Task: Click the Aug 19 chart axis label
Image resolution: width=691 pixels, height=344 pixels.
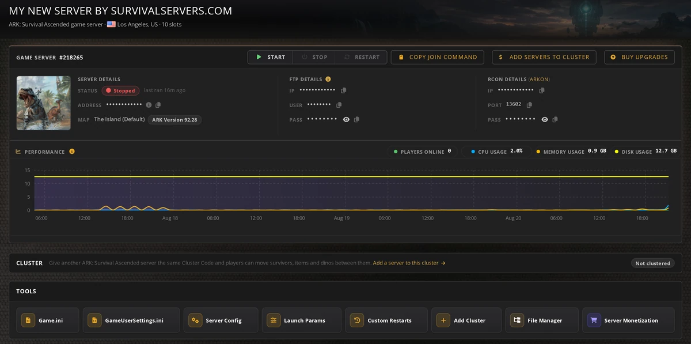Action: pyautogui.click(x=341, y=218)
